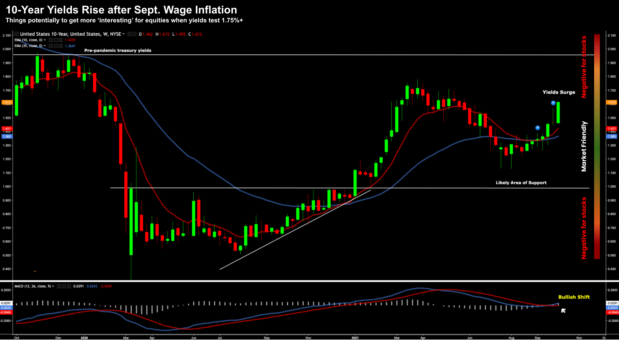The height and width of the screenshot is (340, 619).
Task: Toggle MACD visibility eye icon
Action: click(59, 286)
